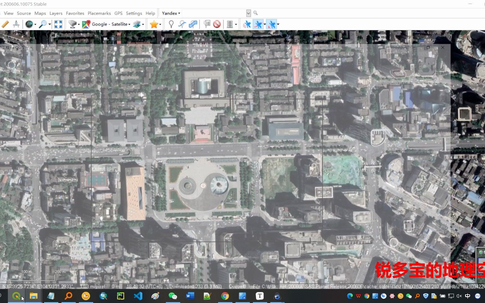
Task: Select the add polygon tool
Action: (x=193, y=24)
